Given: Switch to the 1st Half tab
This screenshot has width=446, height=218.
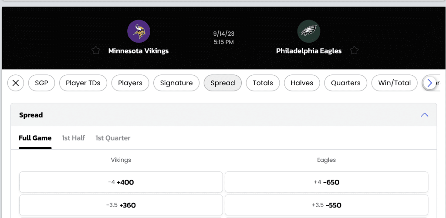Looking at the screenshot, I should 74,138.
